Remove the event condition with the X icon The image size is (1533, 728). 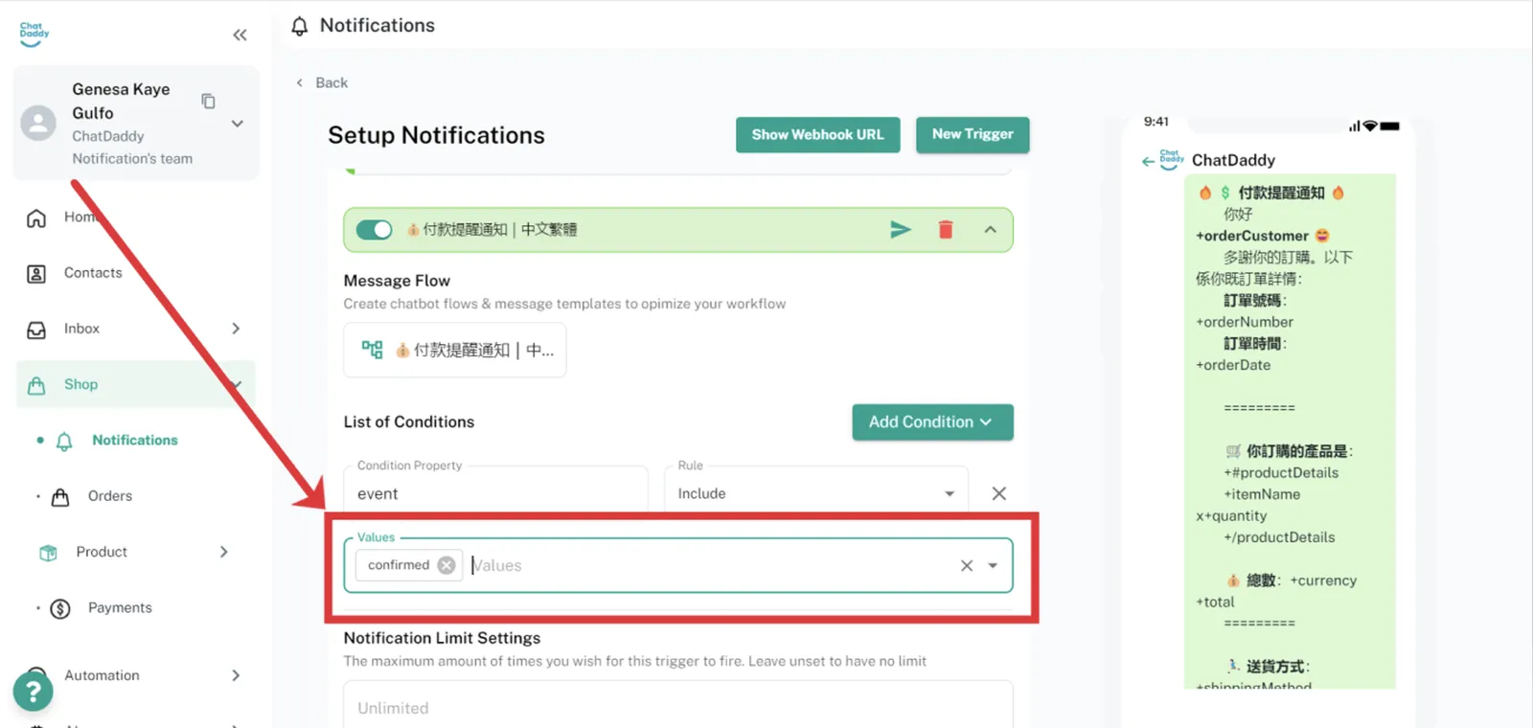tap(998, 493)
